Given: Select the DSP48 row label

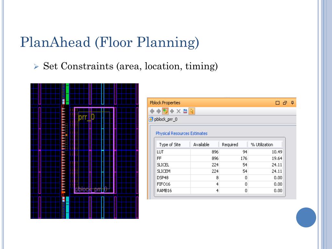Looking at the screenshot, I should (163, 178).
